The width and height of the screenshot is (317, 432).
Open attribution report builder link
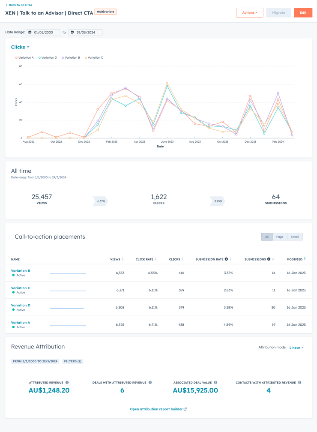click(158, 409)
